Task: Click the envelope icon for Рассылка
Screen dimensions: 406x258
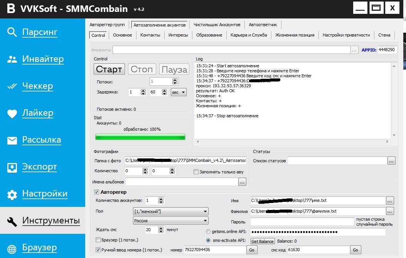Action: (x=12, y=140)
